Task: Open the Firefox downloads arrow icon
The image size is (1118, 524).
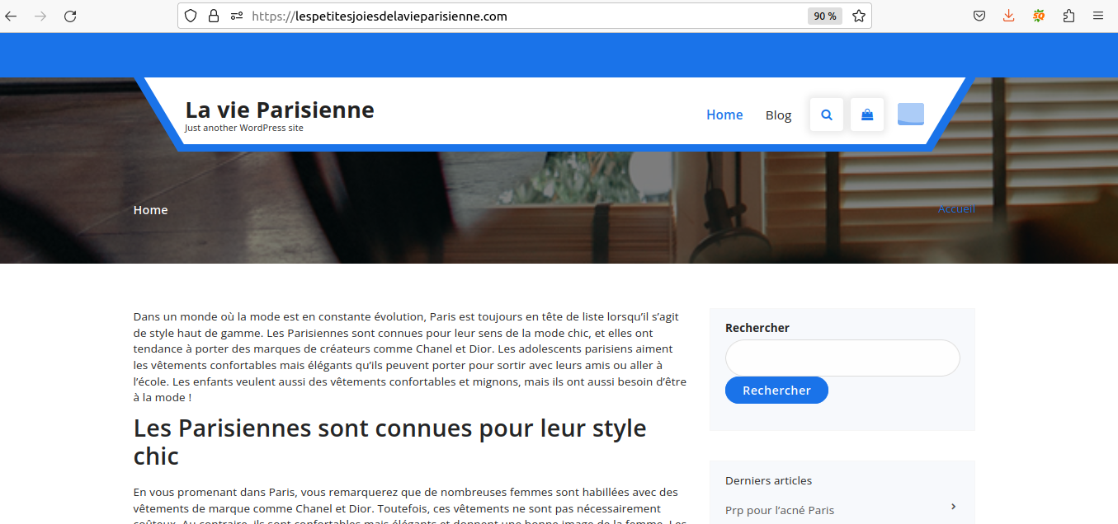Action: 1008,16
